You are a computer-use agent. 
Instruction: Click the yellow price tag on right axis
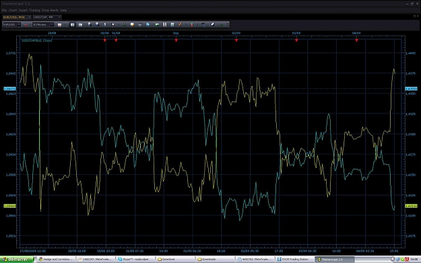click(411, 206)
